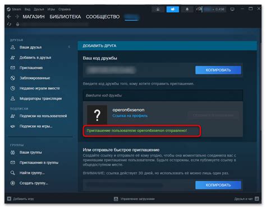The height and width of the screenshot is (208, 266).
Task: Click the Или отправьте быстрое приглашение heading
Action: (x=121, y=150)
